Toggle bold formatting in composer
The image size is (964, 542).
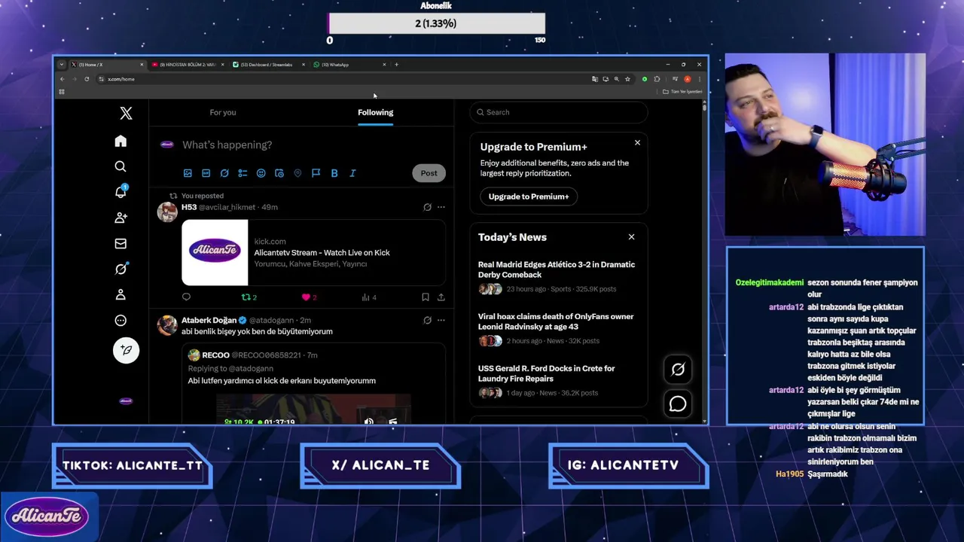(x=334, y=173)
